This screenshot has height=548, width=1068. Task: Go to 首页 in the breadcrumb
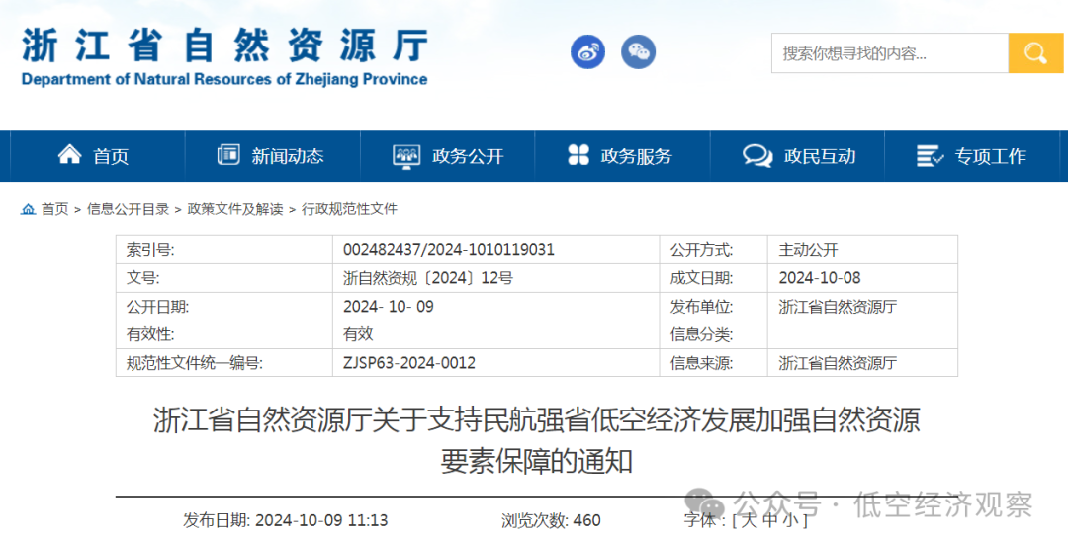pyautogui.click(x=55, y=209)
